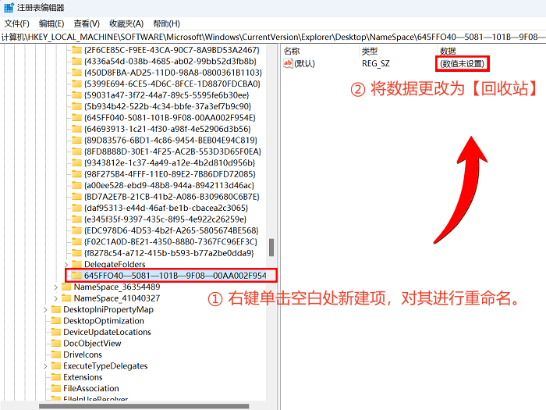Expand the NameSpace_41040327 key
546x410 pixels.
tap(55, 298)
